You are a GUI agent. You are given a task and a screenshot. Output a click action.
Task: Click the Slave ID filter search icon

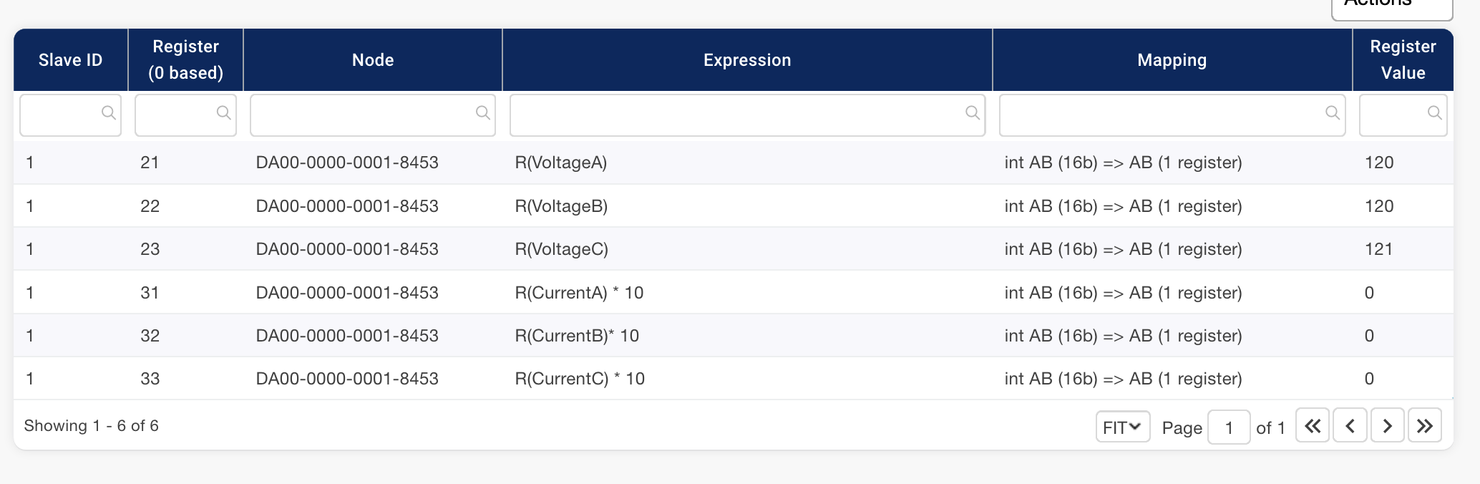(x=108, y=112)
